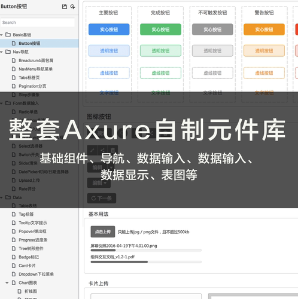Click the 下一条 refresh button
The width and height of the screenshot is (298, 299).
tap(102, 199)
